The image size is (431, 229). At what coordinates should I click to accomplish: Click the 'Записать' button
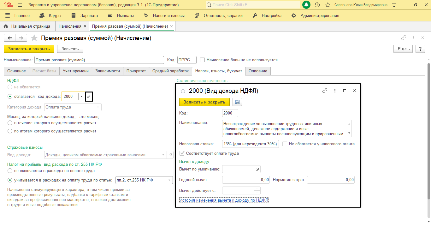[x=70, y=49]
